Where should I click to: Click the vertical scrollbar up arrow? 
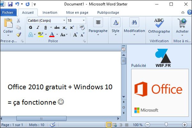point(124,55)
